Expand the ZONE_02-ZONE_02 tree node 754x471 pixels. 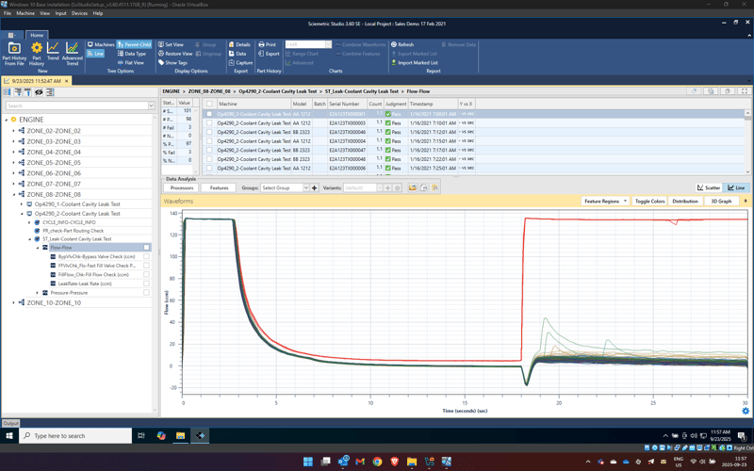click(x=13, y=131)
